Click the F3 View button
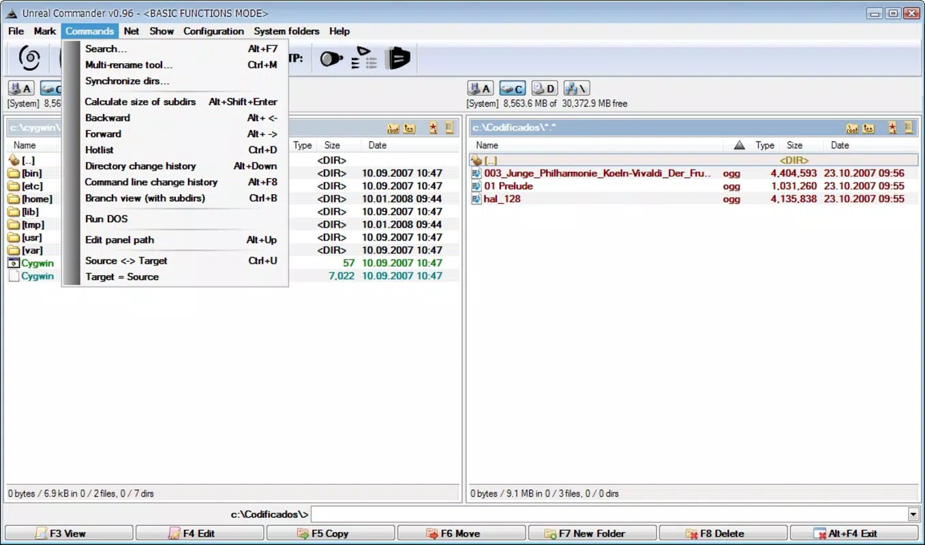This screenshot has height=545, width=925. click(69, 533)
